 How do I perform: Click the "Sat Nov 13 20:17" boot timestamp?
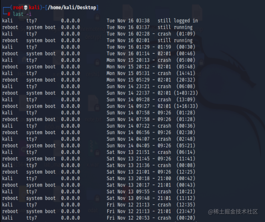click(x=128, y=185)
